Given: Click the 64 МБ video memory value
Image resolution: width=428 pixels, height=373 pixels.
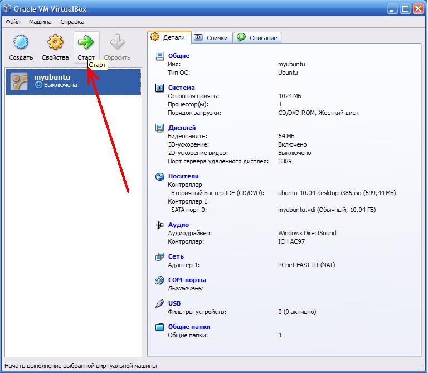Looking at the screenshot, I should 286,136.
